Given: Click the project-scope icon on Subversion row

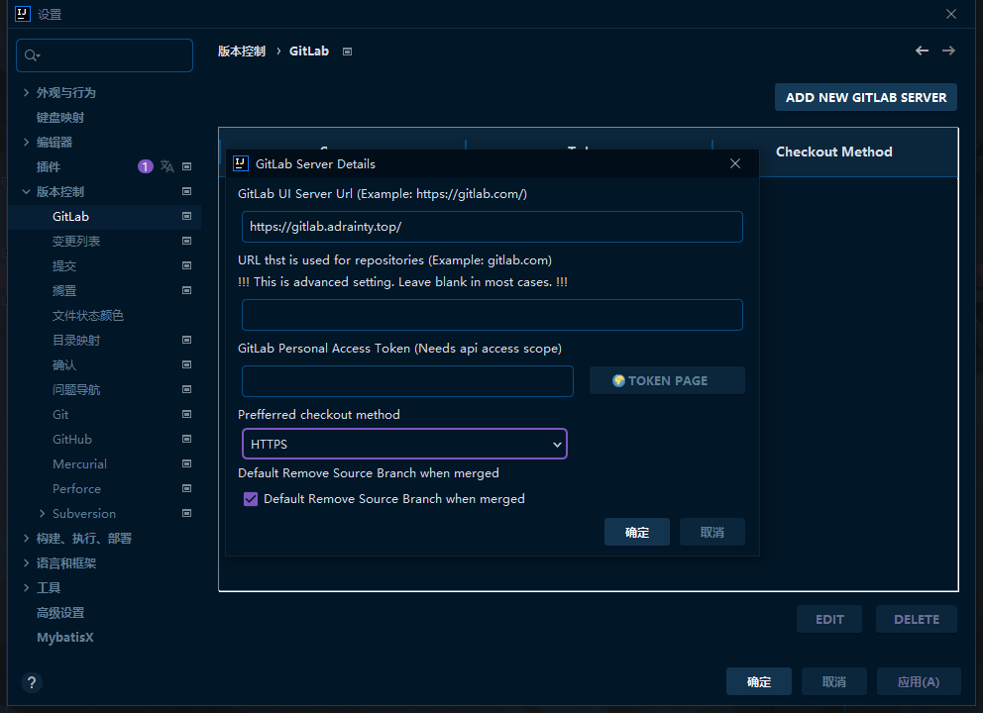Looking at the screenshot, I should (187, 513).
